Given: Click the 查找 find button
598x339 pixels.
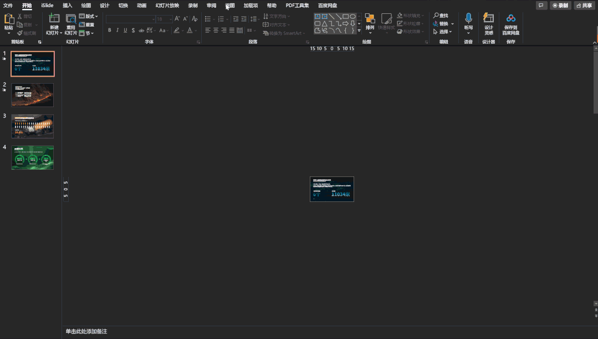Looking at the screenshot, I should (441, 16).
